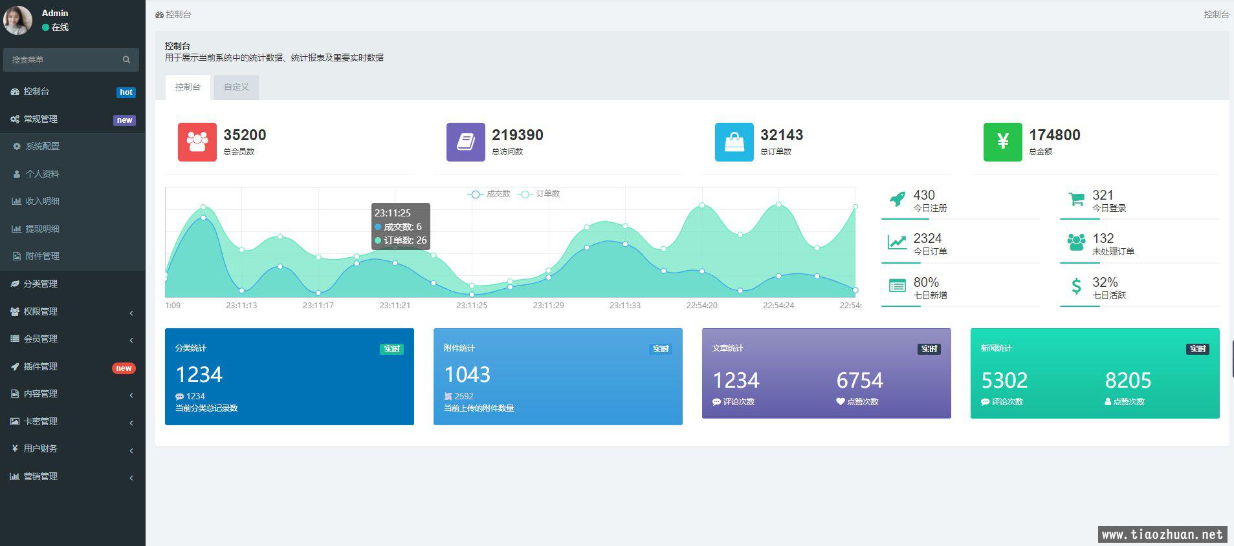
Task: Toggle 订单数 series in chart legend
Action: click(x=539, y=194)
